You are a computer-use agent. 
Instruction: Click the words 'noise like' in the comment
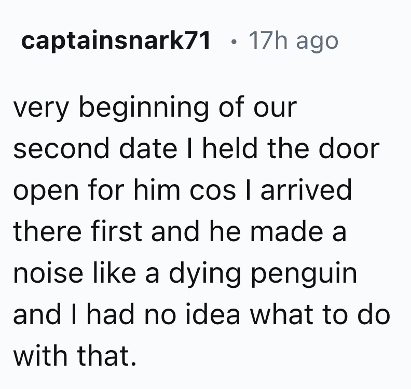click(x=75, y=273)
